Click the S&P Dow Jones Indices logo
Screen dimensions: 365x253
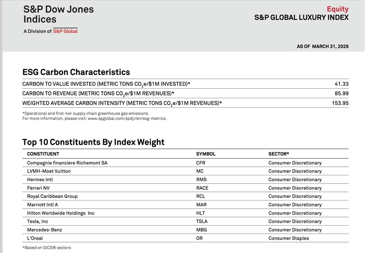coord(58,14)
